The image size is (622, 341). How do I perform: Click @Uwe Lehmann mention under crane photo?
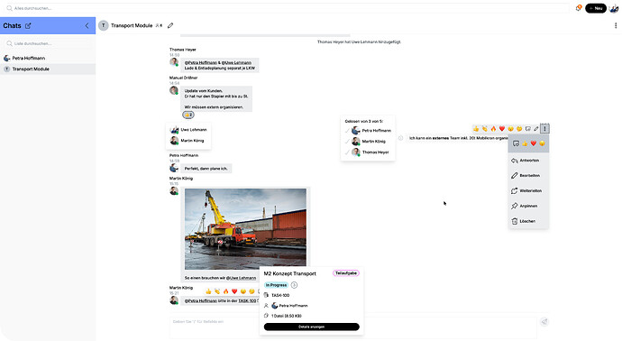[x=241, y=278]
